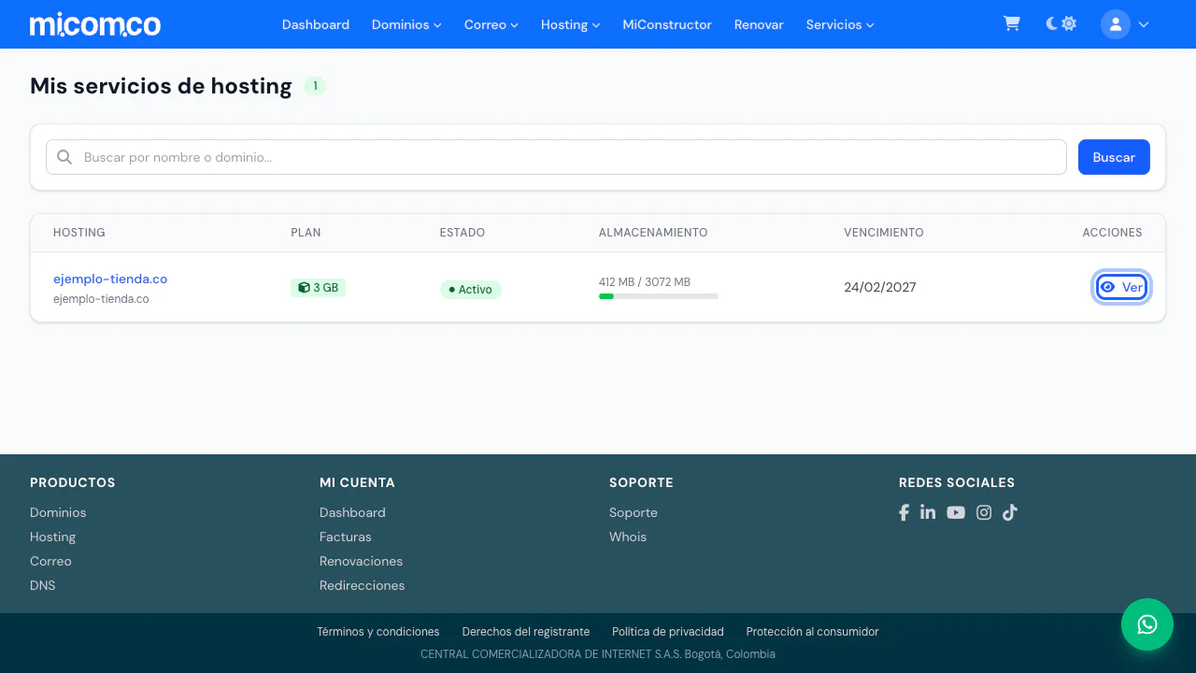
Task: Expand the Correo menu
Action: click(491, 24)
